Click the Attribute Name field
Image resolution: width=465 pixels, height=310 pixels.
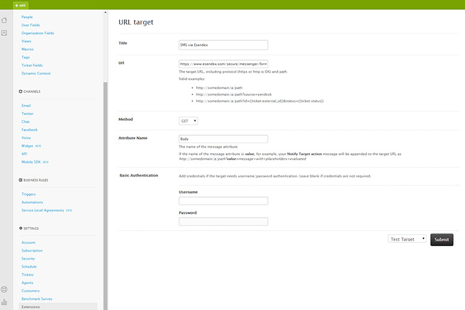point(223,139)
